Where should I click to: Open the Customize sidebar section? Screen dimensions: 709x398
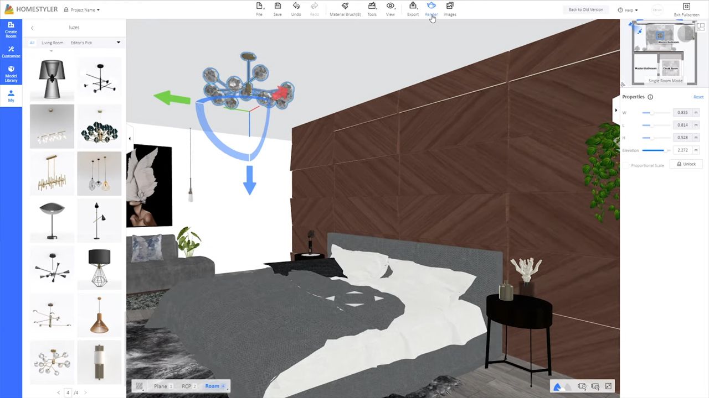[x=11, y=52]
